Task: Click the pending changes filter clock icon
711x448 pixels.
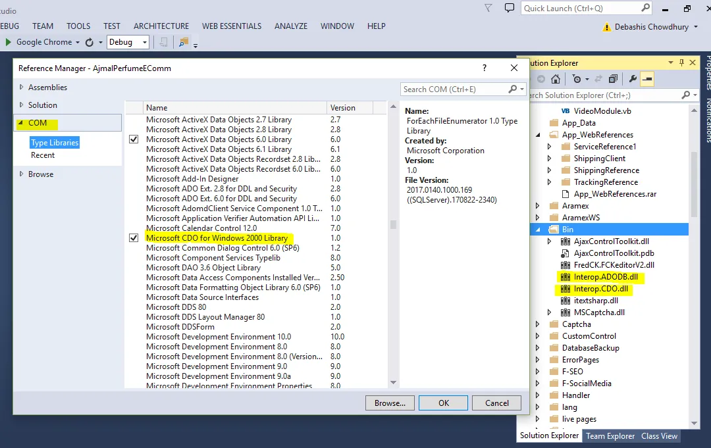Action: coord(577,79)
